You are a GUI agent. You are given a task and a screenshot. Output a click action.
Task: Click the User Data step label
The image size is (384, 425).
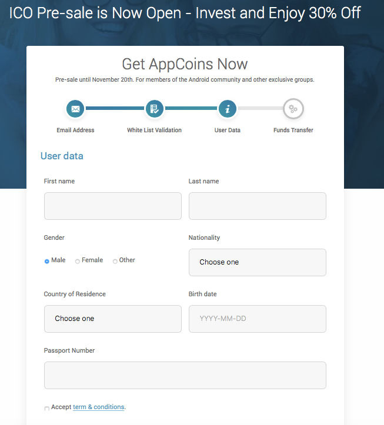228,130
